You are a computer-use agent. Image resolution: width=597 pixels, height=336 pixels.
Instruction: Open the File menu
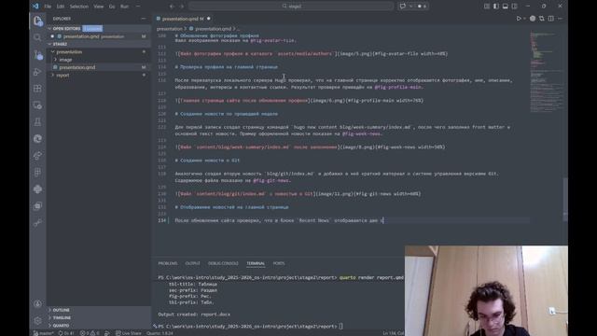[48, 7]
